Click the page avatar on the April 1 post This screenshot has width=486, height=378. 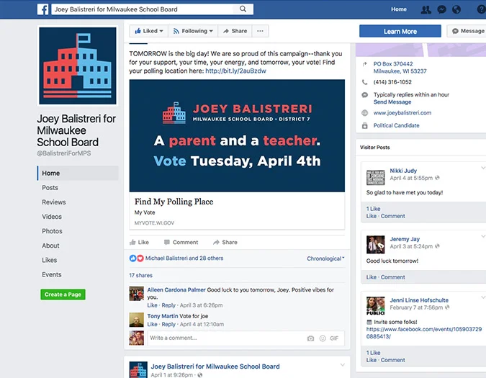[x=138, y=369]
